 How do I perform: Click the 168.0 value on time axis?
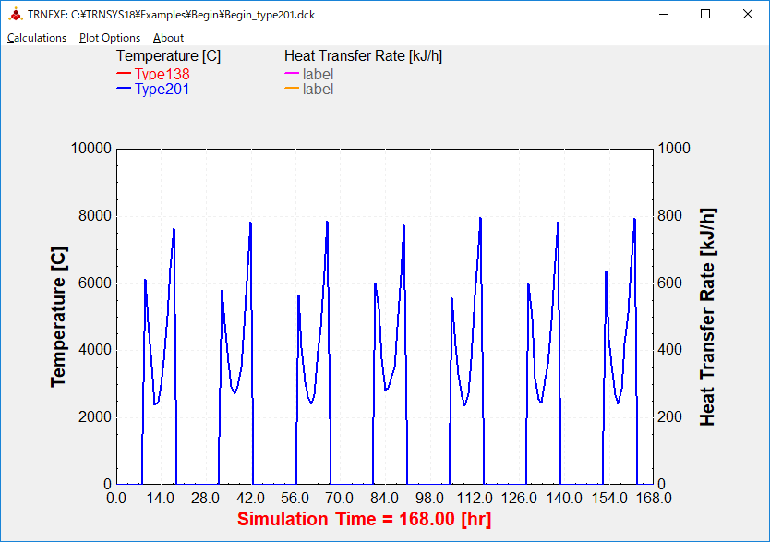pos(654,499)
